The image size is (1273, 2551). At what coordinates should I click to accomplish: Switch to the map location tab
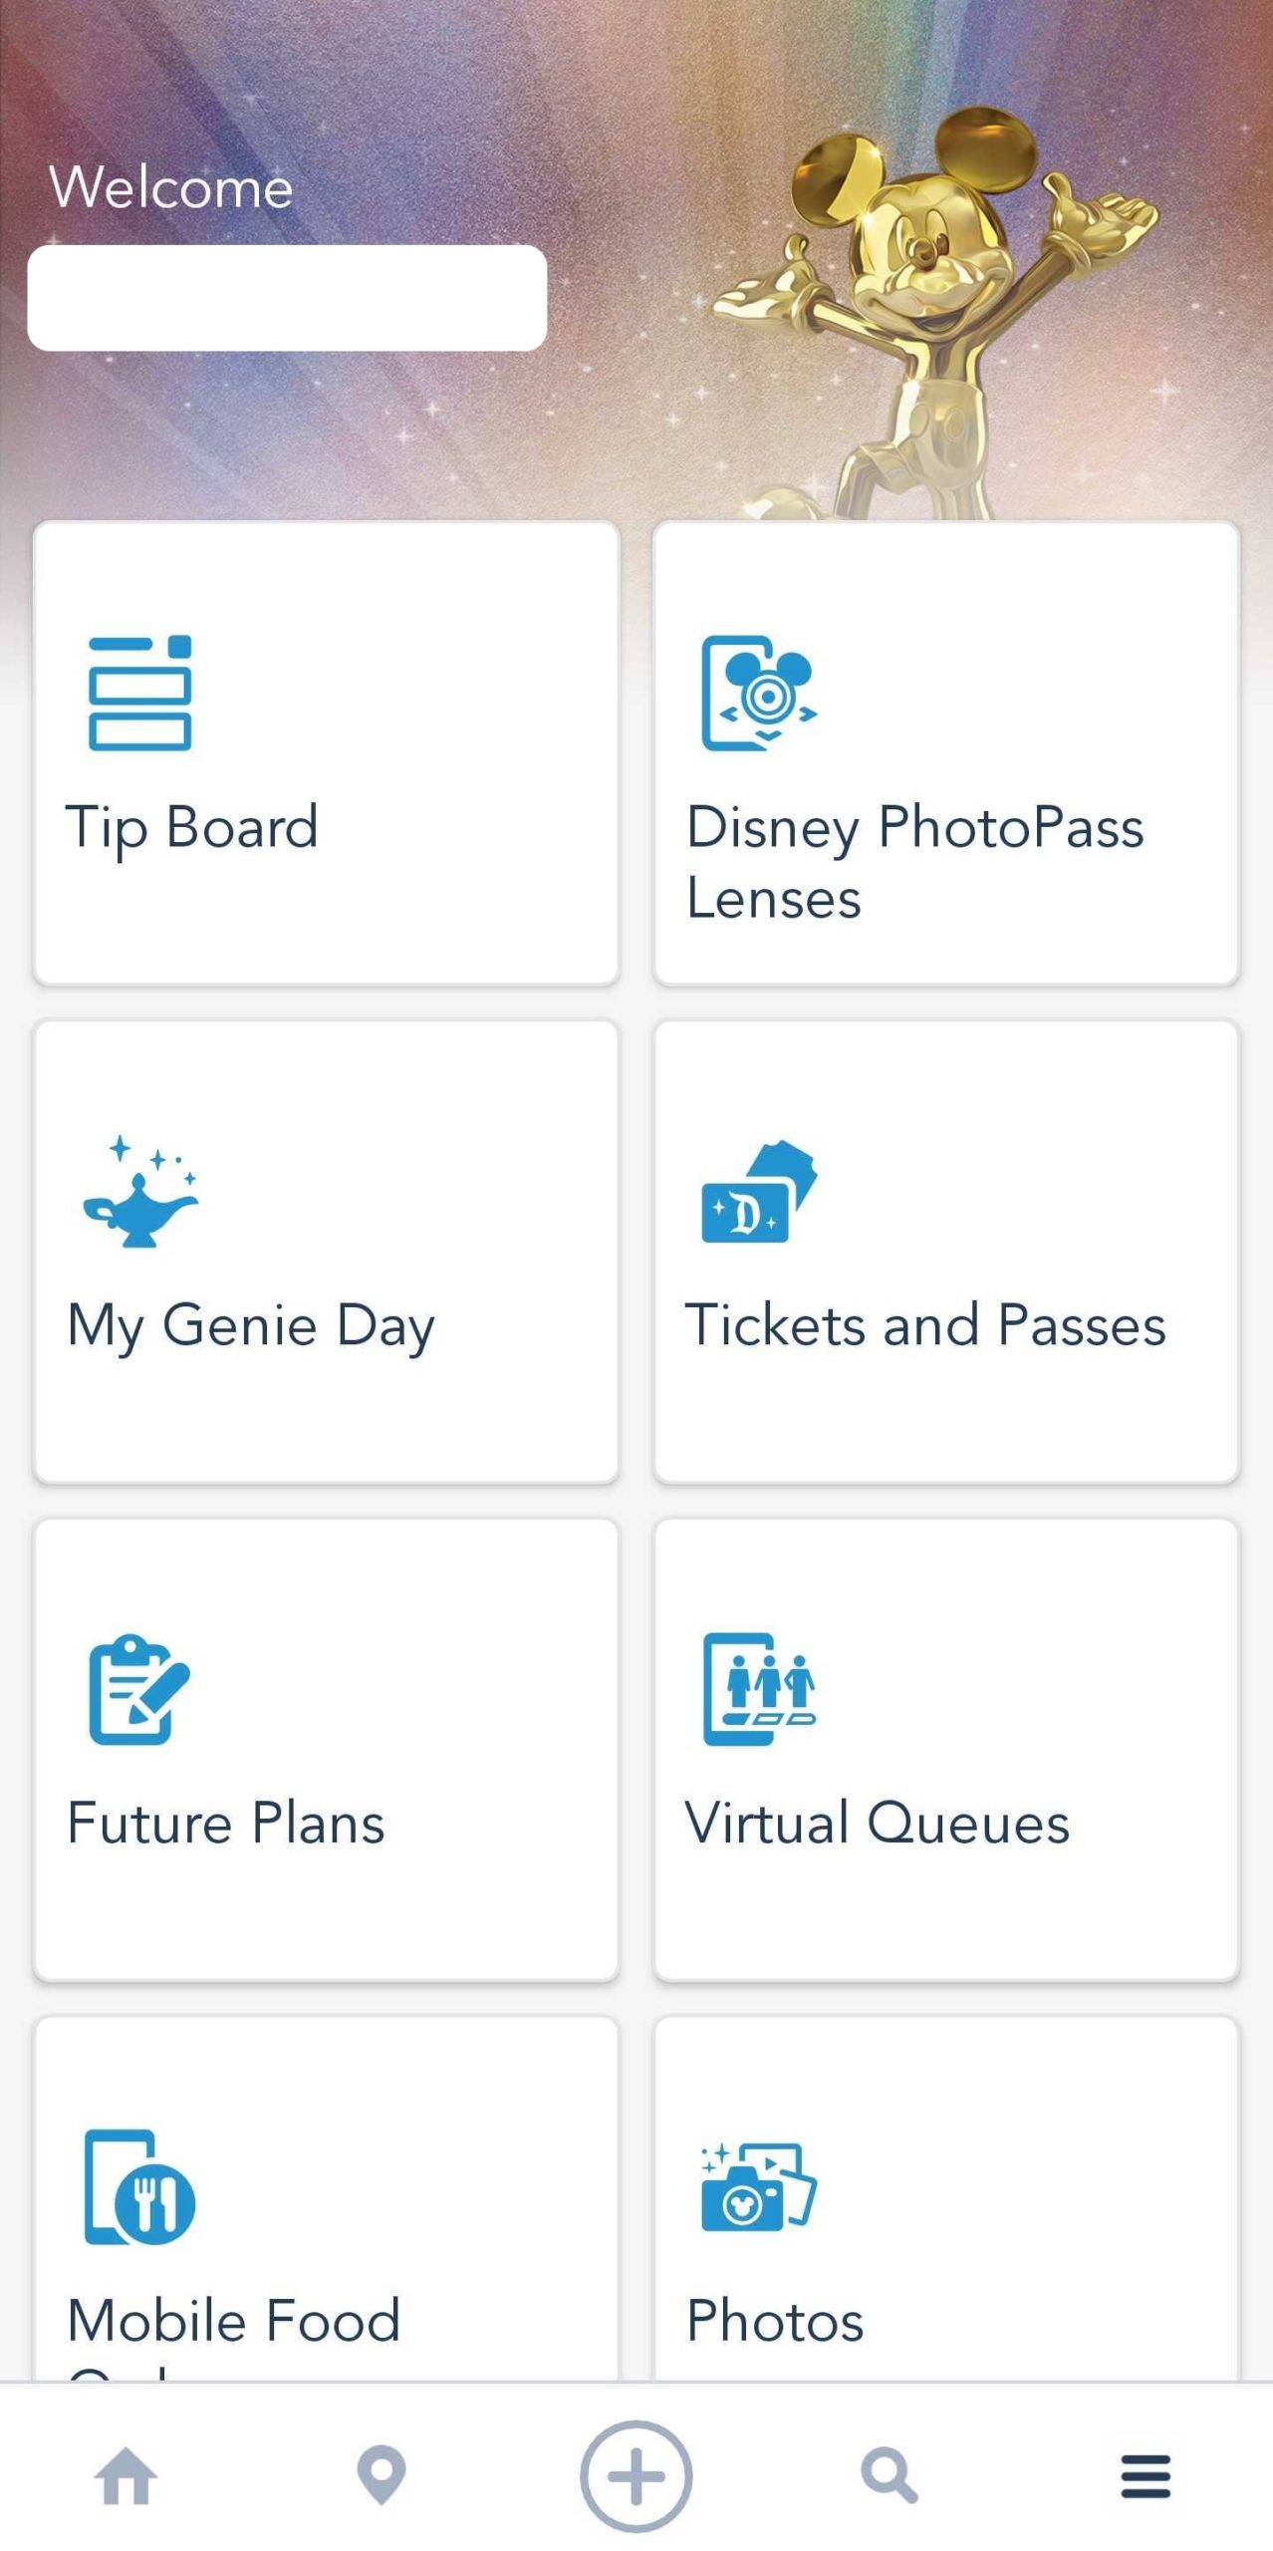(382, 2476)
